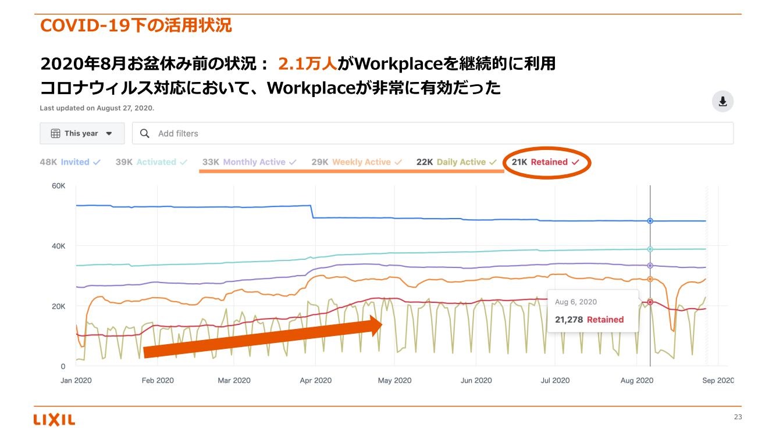Toggle the 21K Retained series
Viewport: 776px width, 436px height.
(x=546, y=162)
